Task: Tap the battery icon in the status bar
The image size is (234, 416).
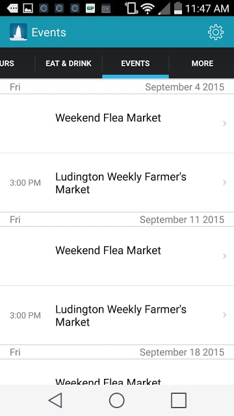Action: click(x=178, y=8)
